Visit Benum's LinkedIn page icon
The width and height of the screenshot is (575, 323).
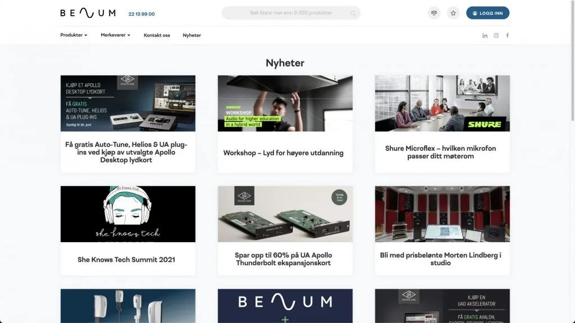[x=485, y=35]
